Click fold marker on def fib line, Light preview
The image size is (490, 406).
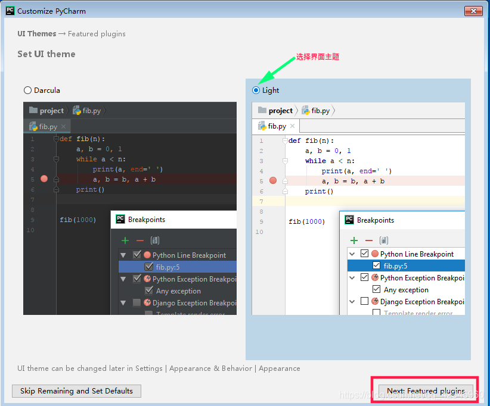pos(285,140)
